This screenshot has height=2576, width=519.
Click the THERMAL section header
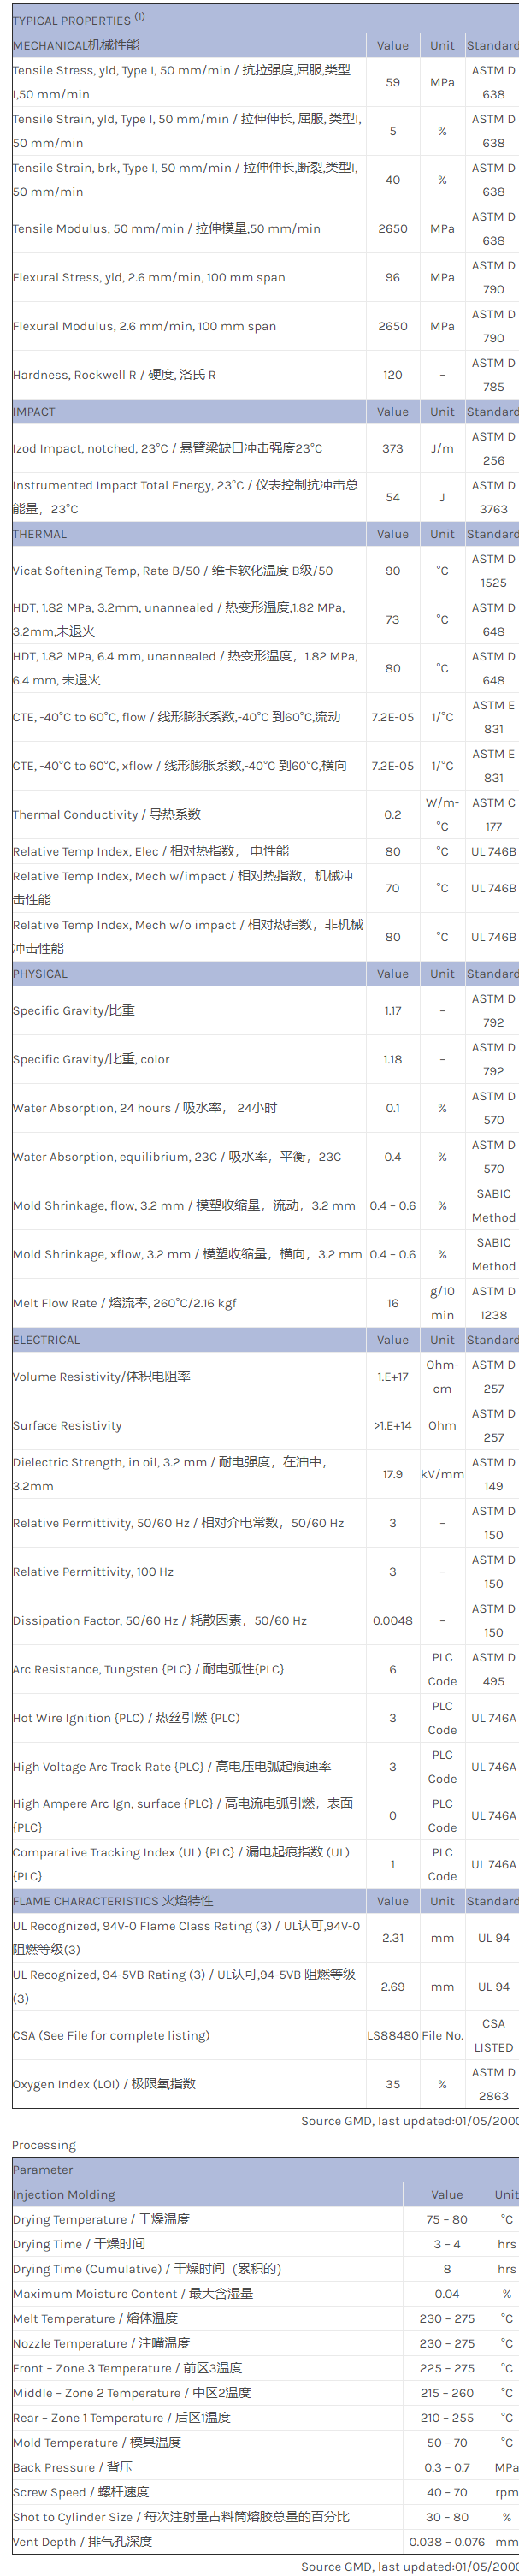[x=40, y=534]
